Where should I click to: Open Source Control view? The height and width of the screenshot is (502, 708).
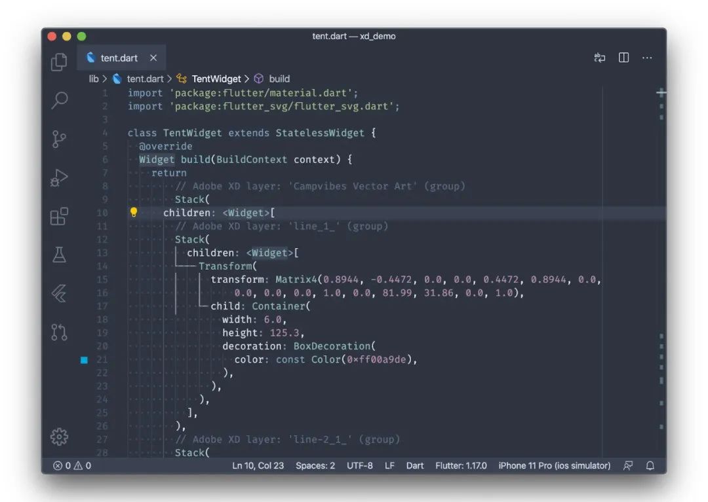click(x=59, y=139)
